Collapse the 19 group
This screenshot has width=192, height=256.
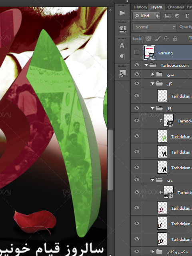click(153, 108)
